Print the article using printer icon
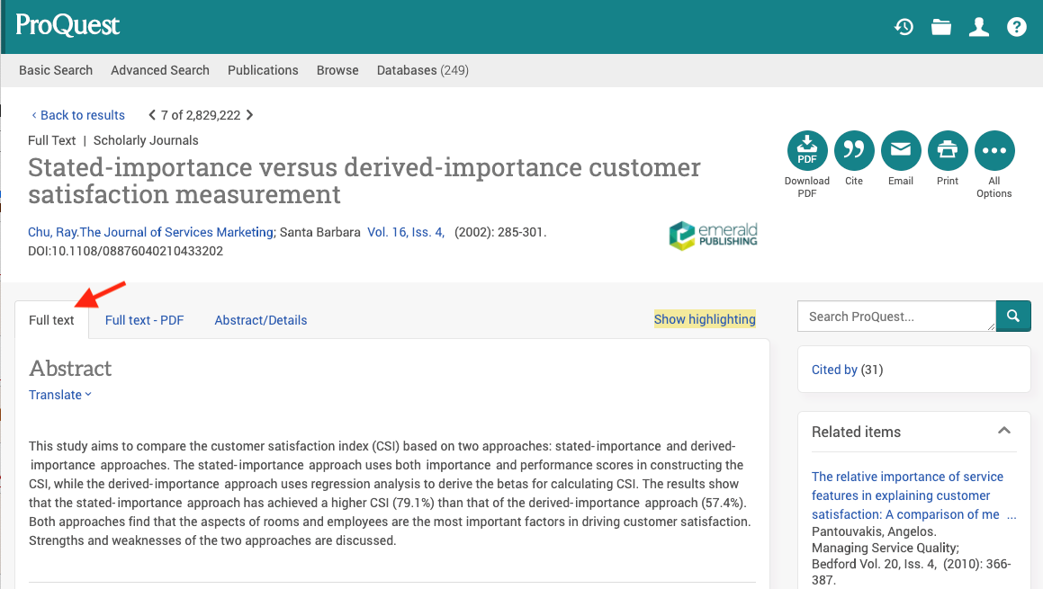The height and width of the screenshot is (589, 1043). click(948, 150)
